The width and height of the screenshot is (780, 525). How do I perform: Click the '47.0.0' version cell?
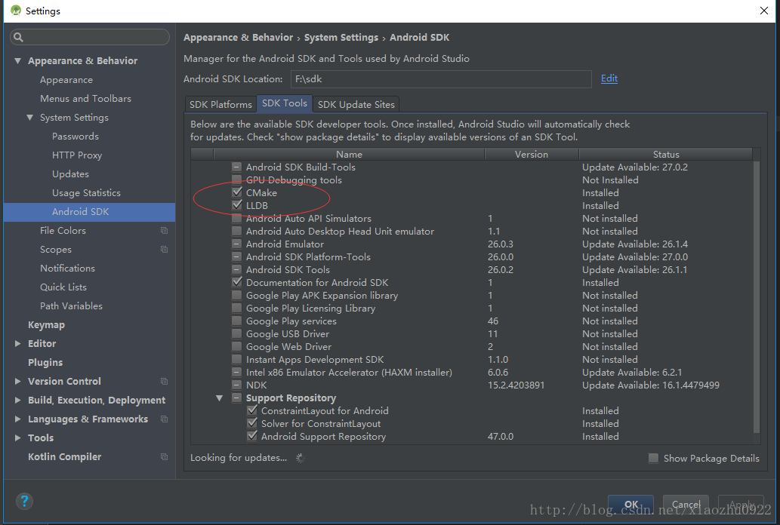pyautogui.click(x=501, y=436)
